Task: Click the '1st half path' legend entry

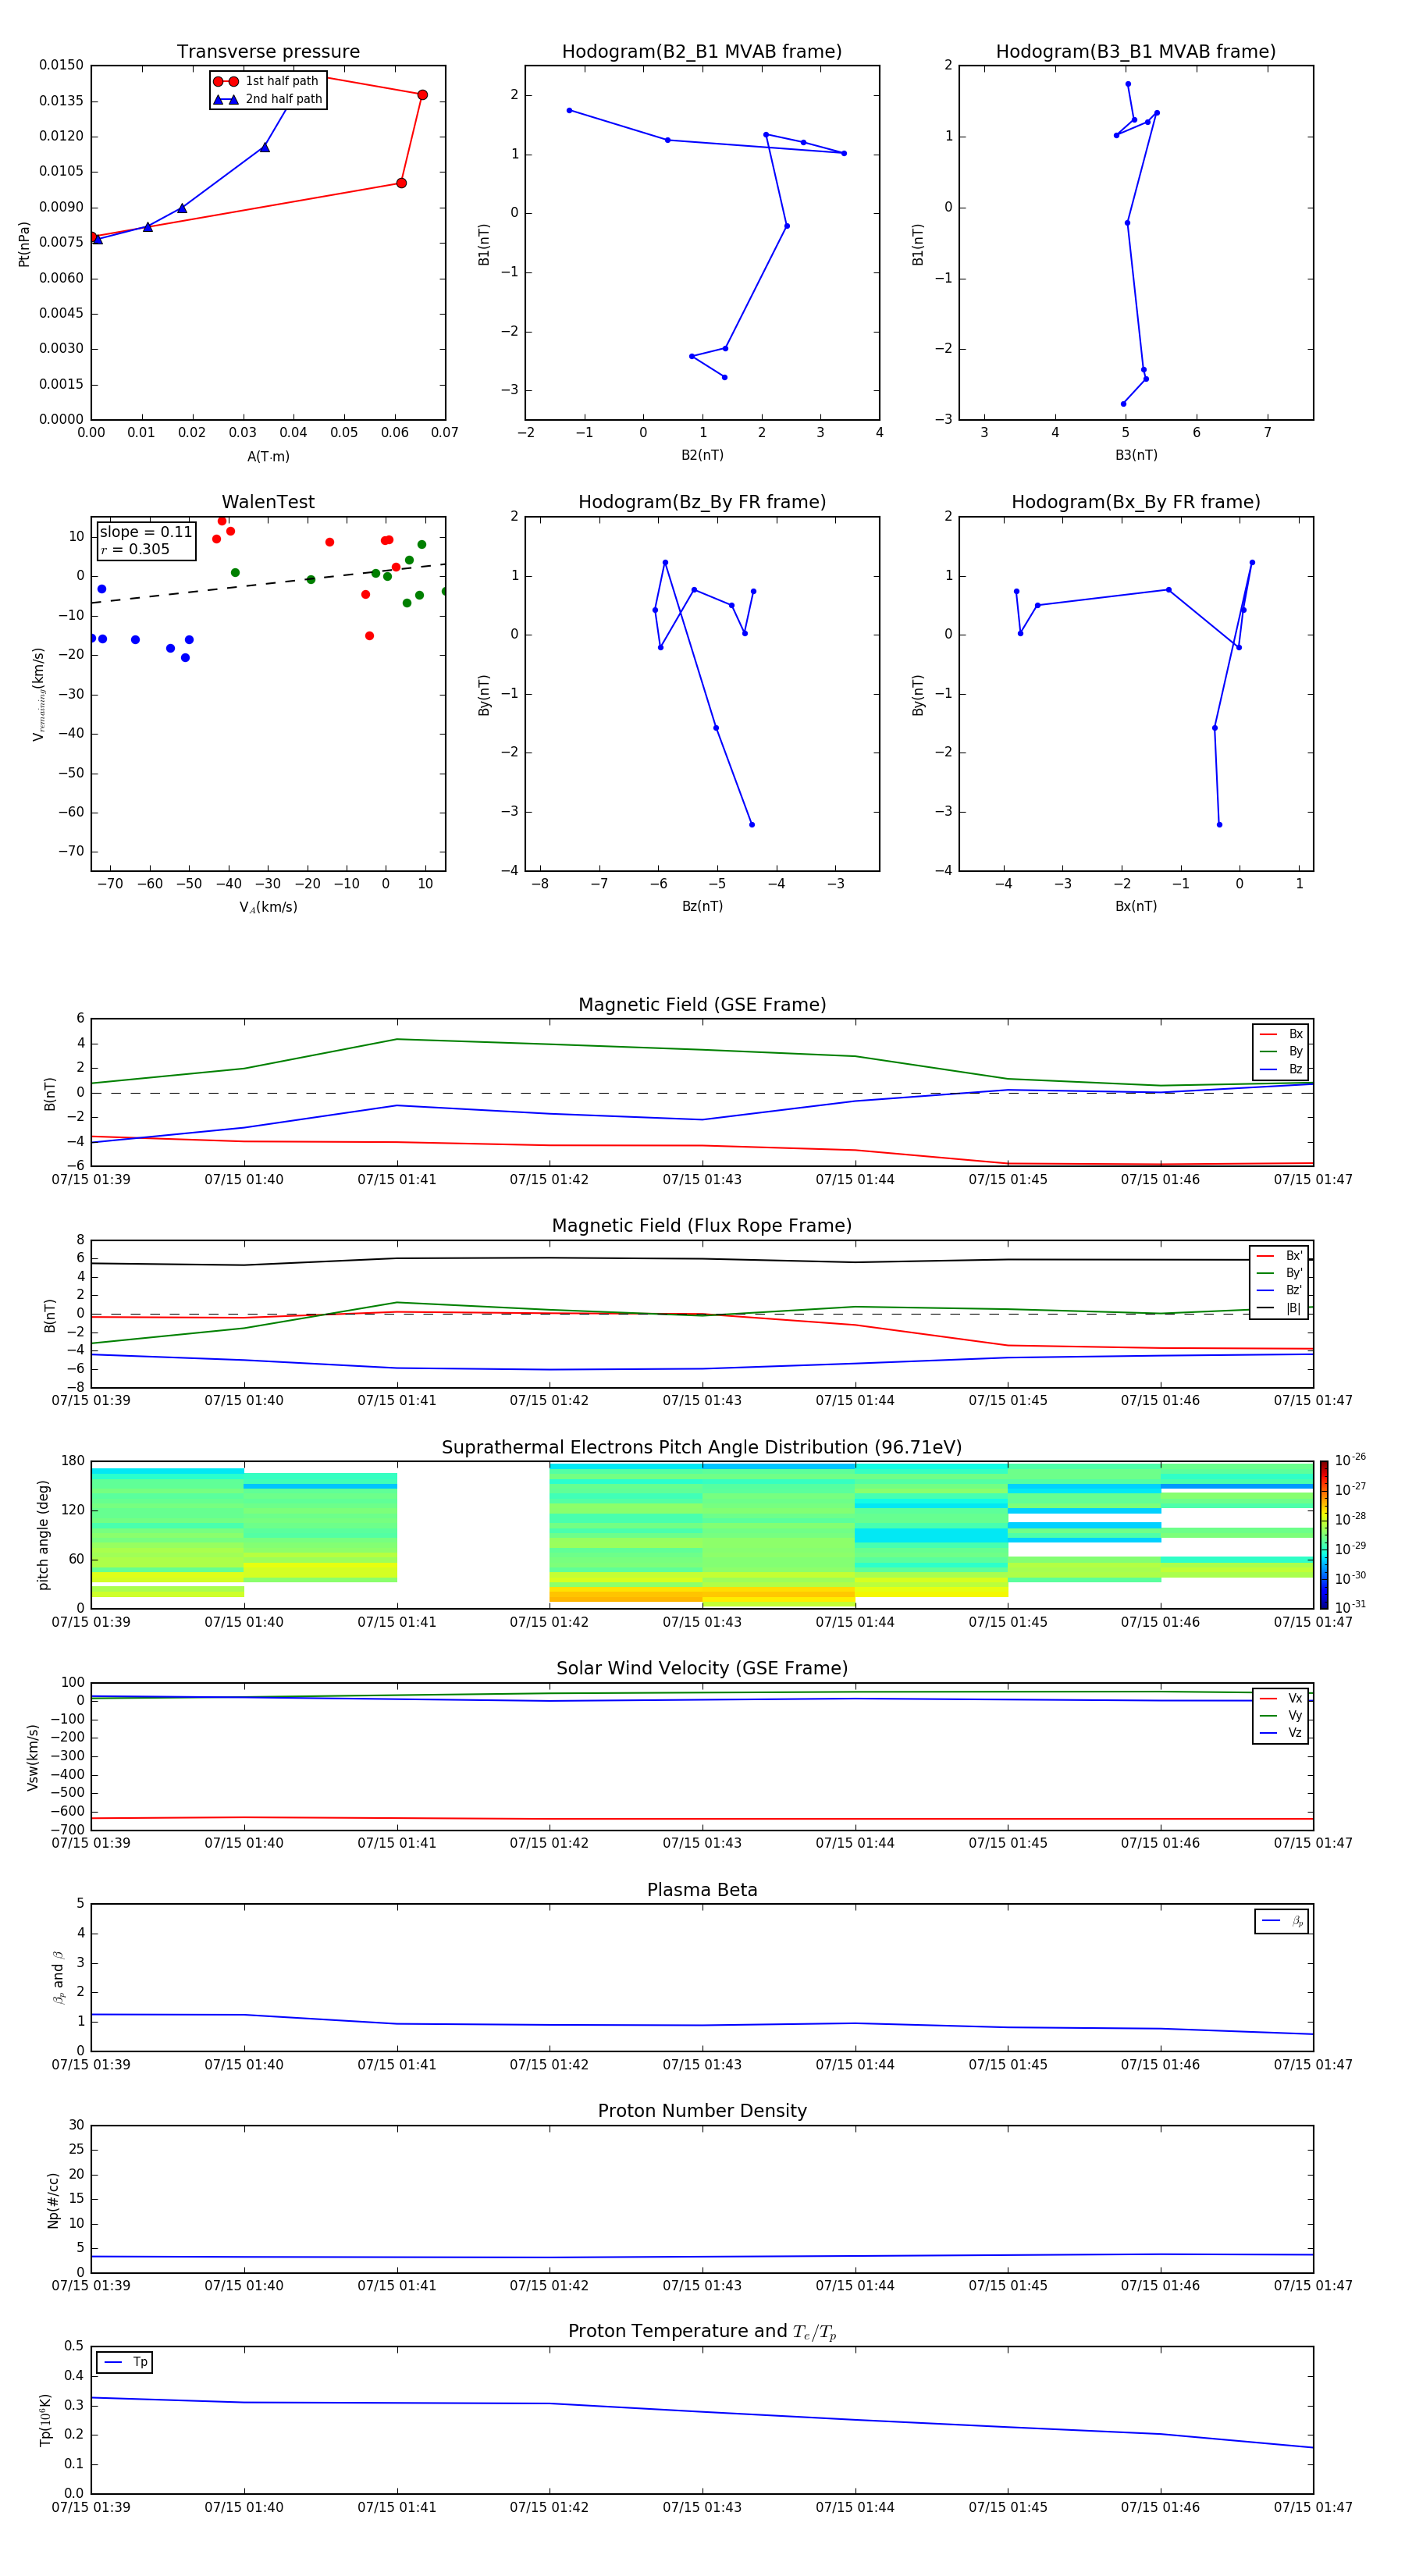Action: (x=267, y=81)
